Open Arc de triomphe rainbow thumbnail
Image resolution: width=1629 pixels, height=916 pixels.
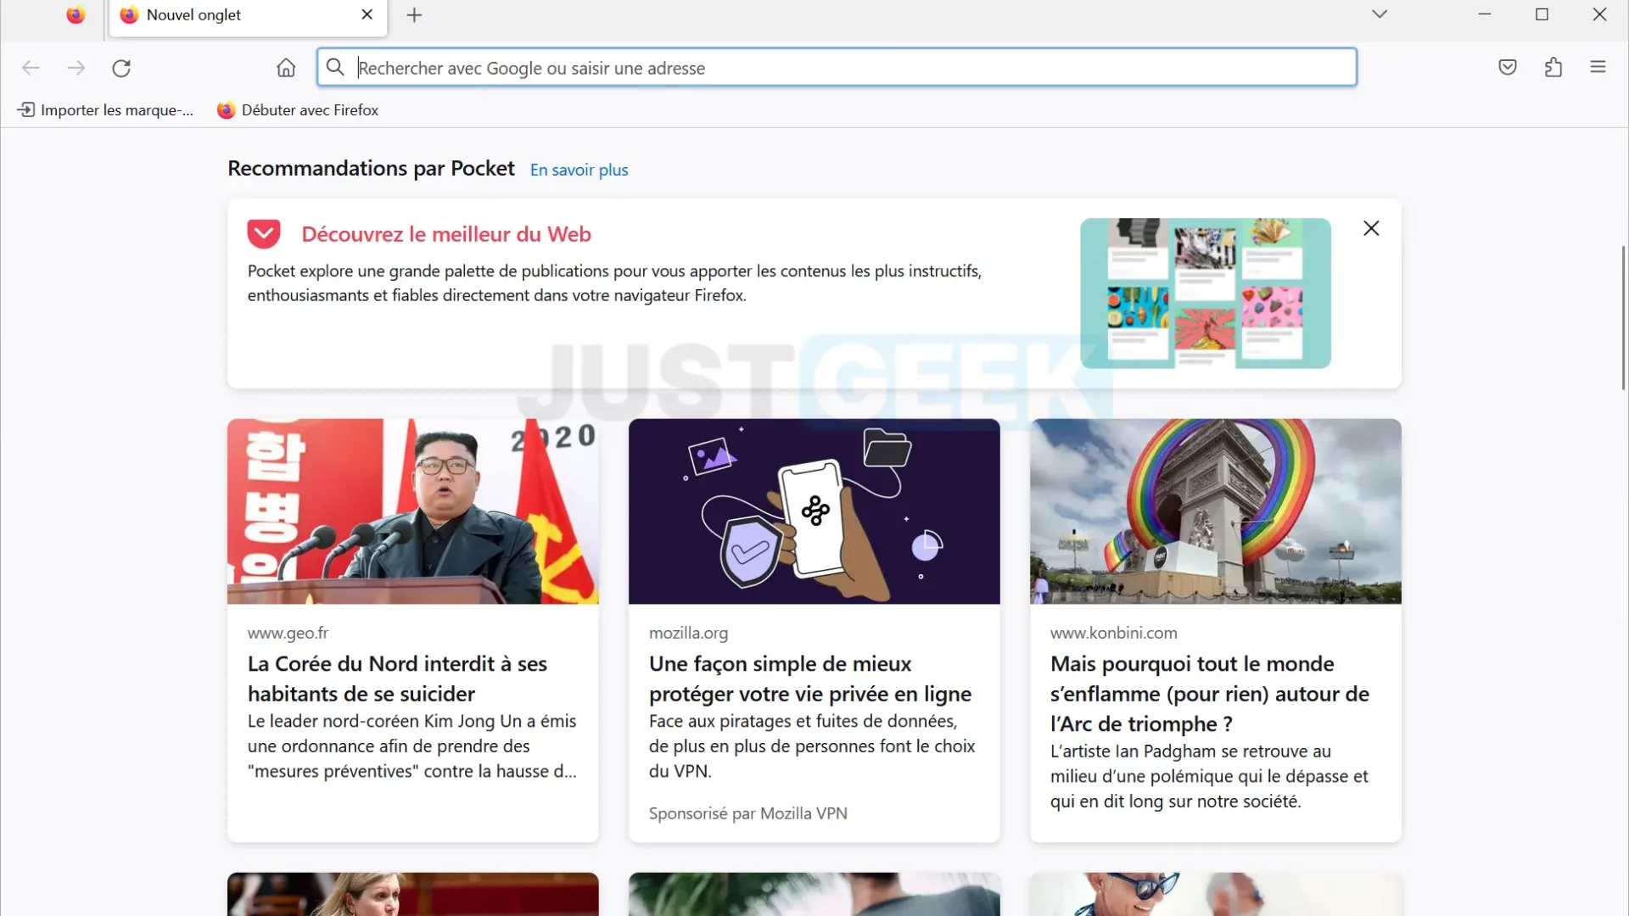[x=1216, y=511]
